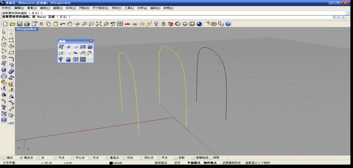Select the polyline tool in left sidebar
353x168 pixels.
click(x=4, y=39)
